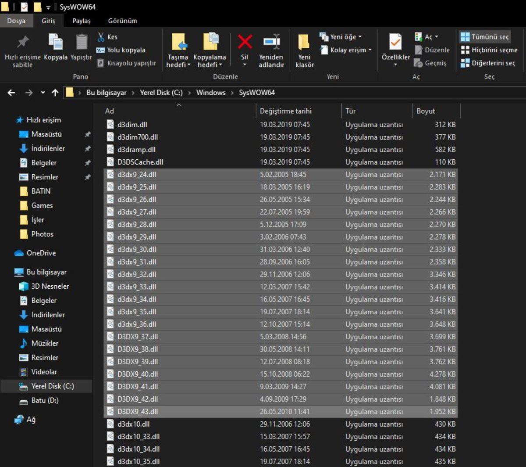Click the Kopyala copy icon
Viewport: 526px width, 467px height.
pyautogui.click(x=56, y=42)
